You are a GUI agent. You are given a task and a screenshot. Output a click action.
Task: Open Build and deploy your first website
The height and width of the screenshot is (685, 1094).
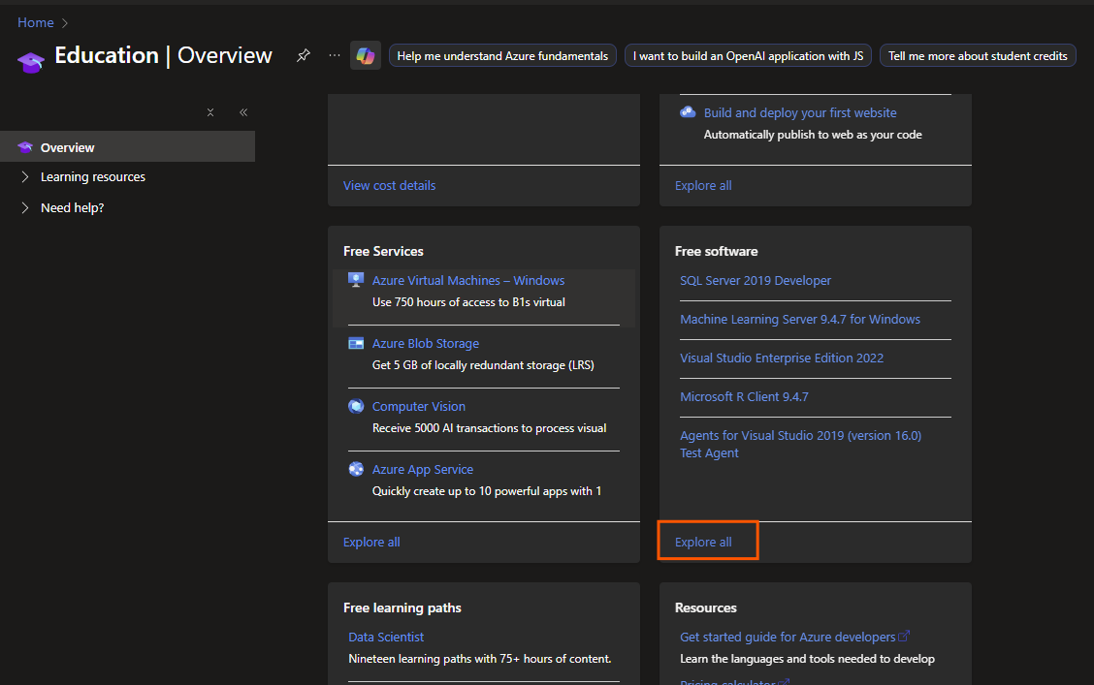click(800, 113)
